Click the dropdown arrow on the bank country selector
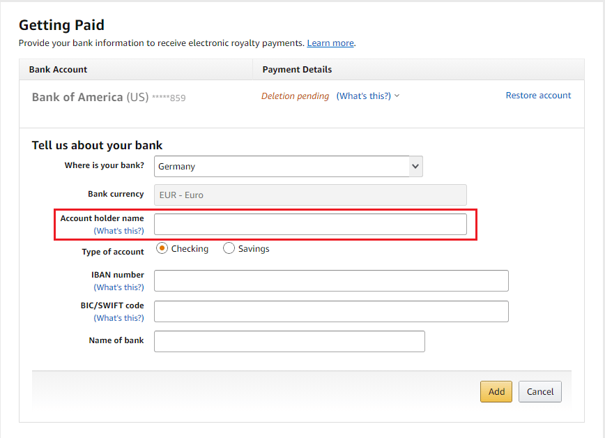Screen dimensions: 605x438 pos(415,166)
